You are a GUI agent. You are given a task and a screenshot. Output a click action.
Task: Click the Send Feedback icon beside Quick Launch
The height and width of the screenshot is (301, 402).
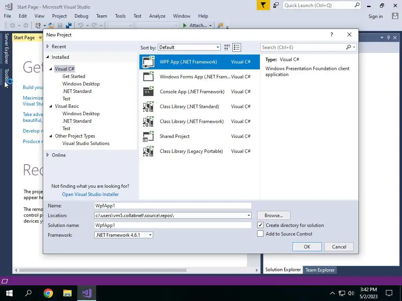(276, 5)
